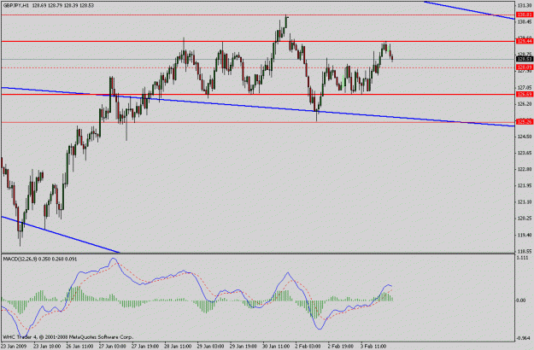The image size is (534, 350).
Task: Click the 28 Jan 11:00 time label
Action: 178,347
